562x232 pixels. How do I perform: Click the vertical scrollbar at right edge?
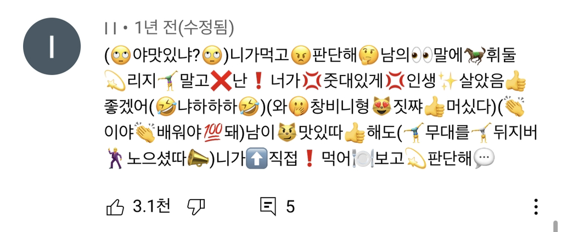point(556,226)
